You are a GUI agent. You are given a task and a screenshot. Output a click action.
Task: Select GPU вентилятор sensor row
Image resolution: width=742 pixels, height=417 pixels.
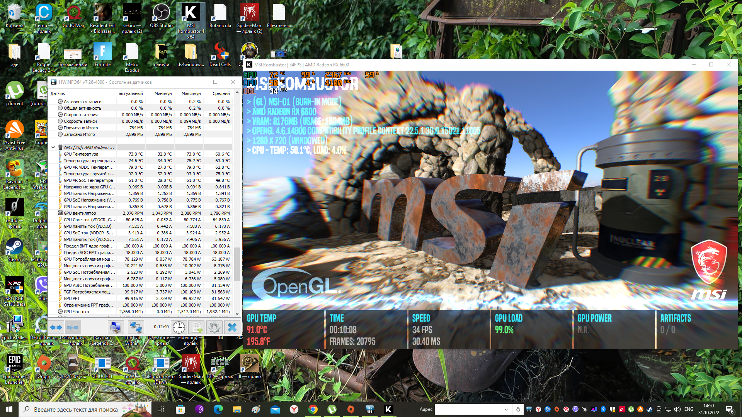click(141, 213)
